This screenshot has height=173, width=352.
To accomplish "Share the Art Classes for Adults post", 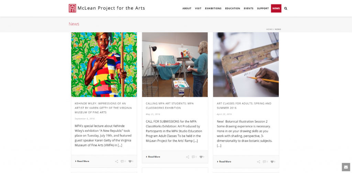I will click(258, 162).
